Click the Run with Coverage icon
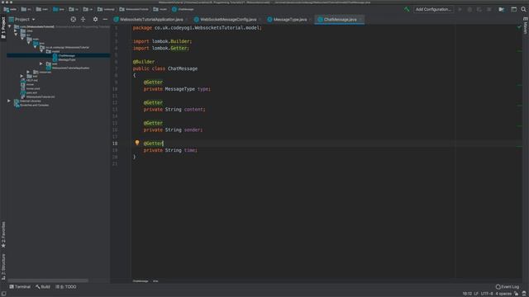 (x=479, y=9)
